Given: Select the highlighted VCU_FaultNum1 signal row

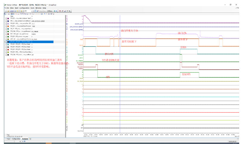Looking at the screenshot, I should (x=30, y=42).
